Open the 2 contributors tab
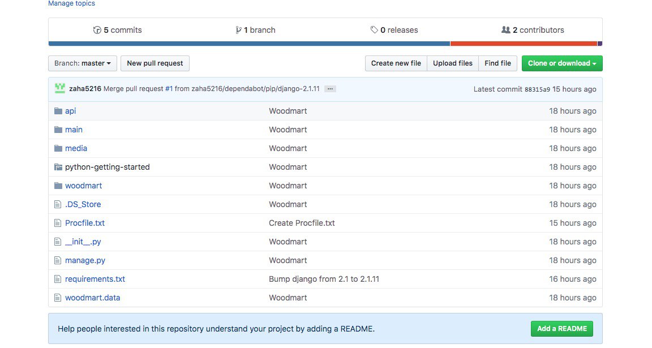 tap(533, 30)
